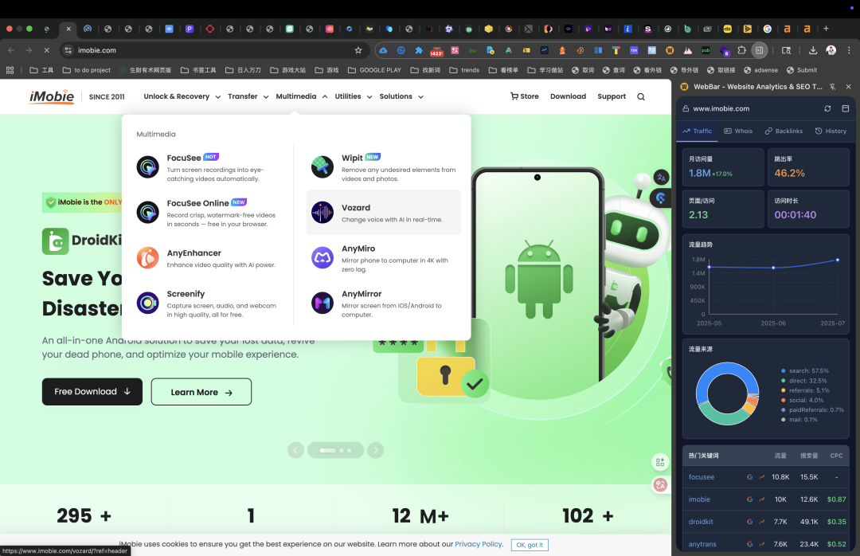Expand the Unlock & Recovery menu
Screen dimensions: 860x556
click(x=182, y=96)
